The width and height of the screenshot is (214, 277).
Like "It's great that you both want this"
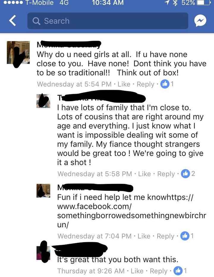[137, 271]
